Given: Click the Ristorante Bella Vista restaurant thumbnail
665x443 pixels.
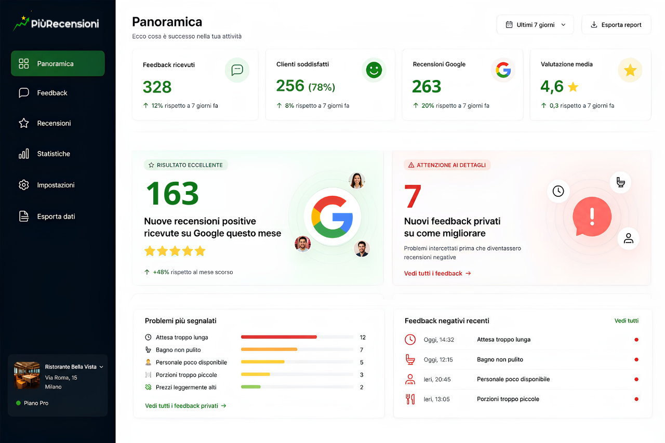Looking at the screenshot, I should click(x=27, y=375).
